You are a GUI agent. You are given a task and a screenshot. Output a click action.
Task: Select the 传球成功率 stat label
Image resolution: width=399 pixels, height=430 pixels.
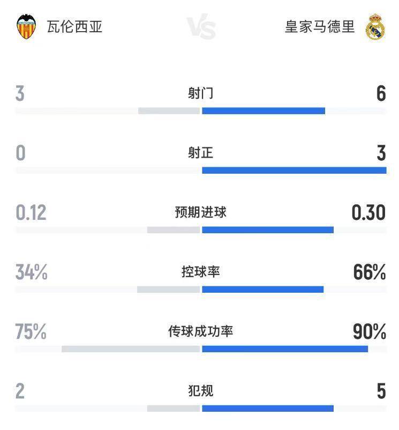(x=201, y=331)
